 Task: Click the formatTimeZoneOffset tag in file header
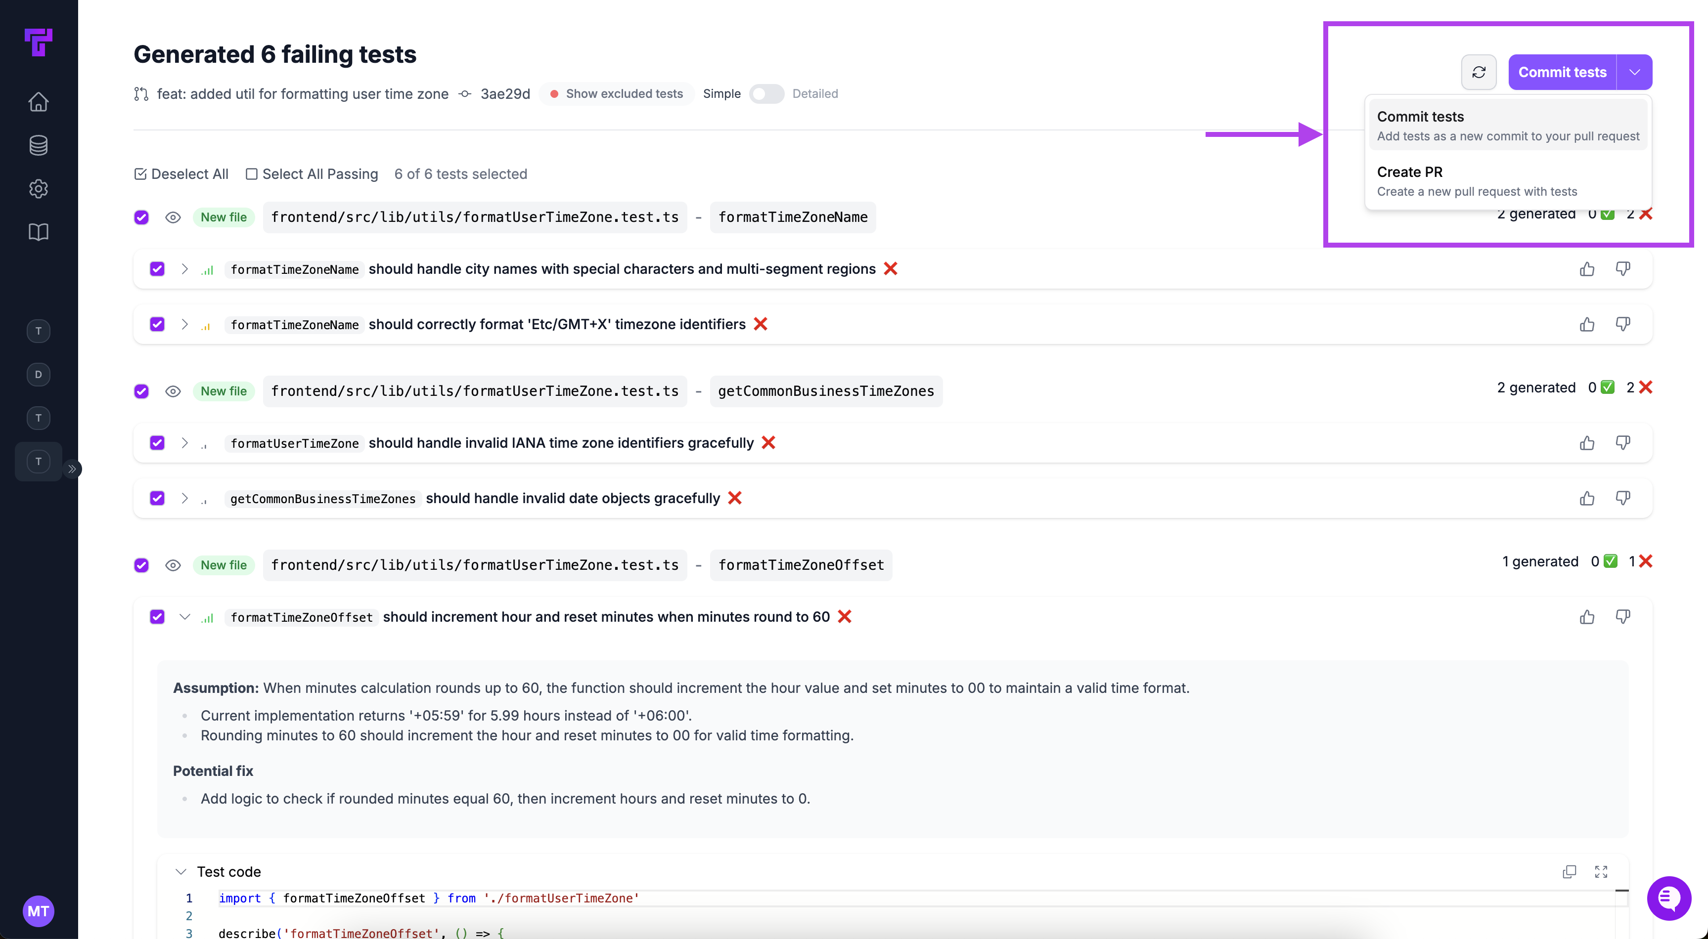pyautogui.click(x=801, y=565)
